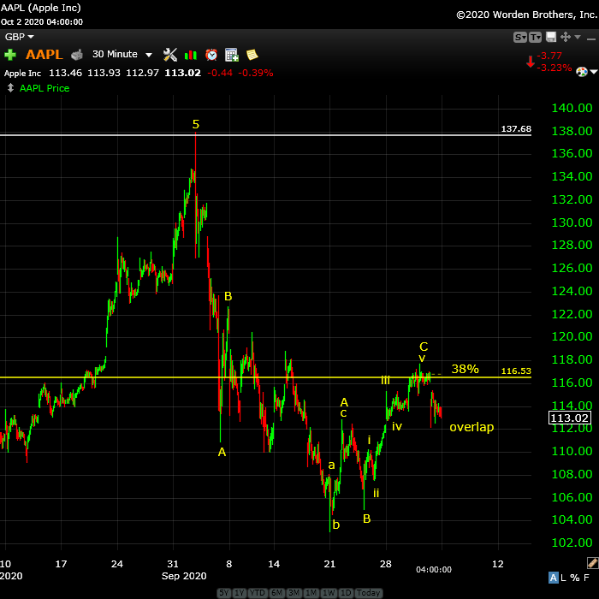The height and width of the screenshot is (599, 599).
Task: Click the boxed 113.02 current price on axis
Action: [x=569, y=418]
